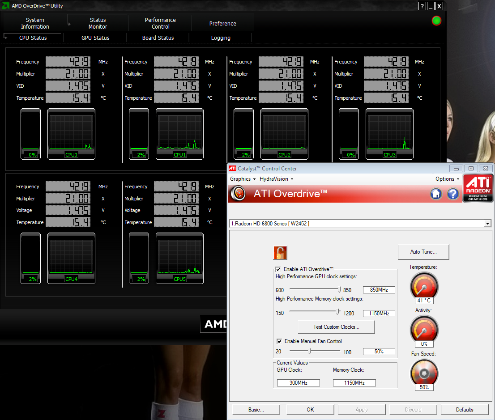
Task: Click the GPU Activity gauge
Action: [424, 330]
